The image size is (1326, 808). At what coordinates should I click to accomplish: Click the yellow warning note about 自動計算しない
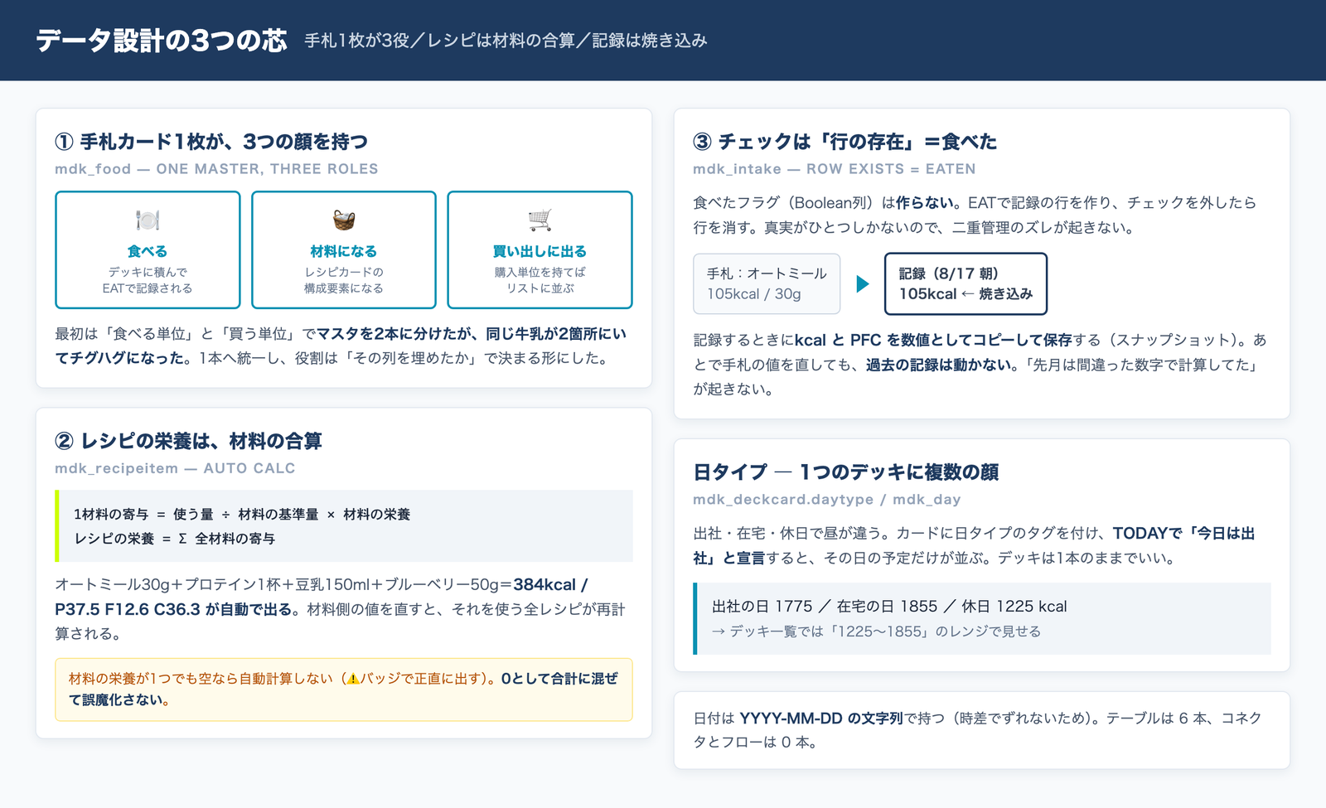click(x=344, y=689)
